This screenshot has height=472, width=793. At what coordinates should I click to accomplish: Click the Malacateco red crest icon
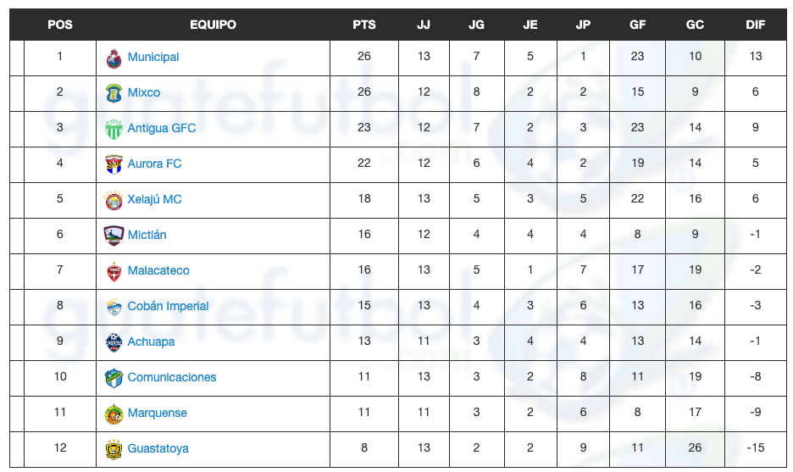click(114, 271)
